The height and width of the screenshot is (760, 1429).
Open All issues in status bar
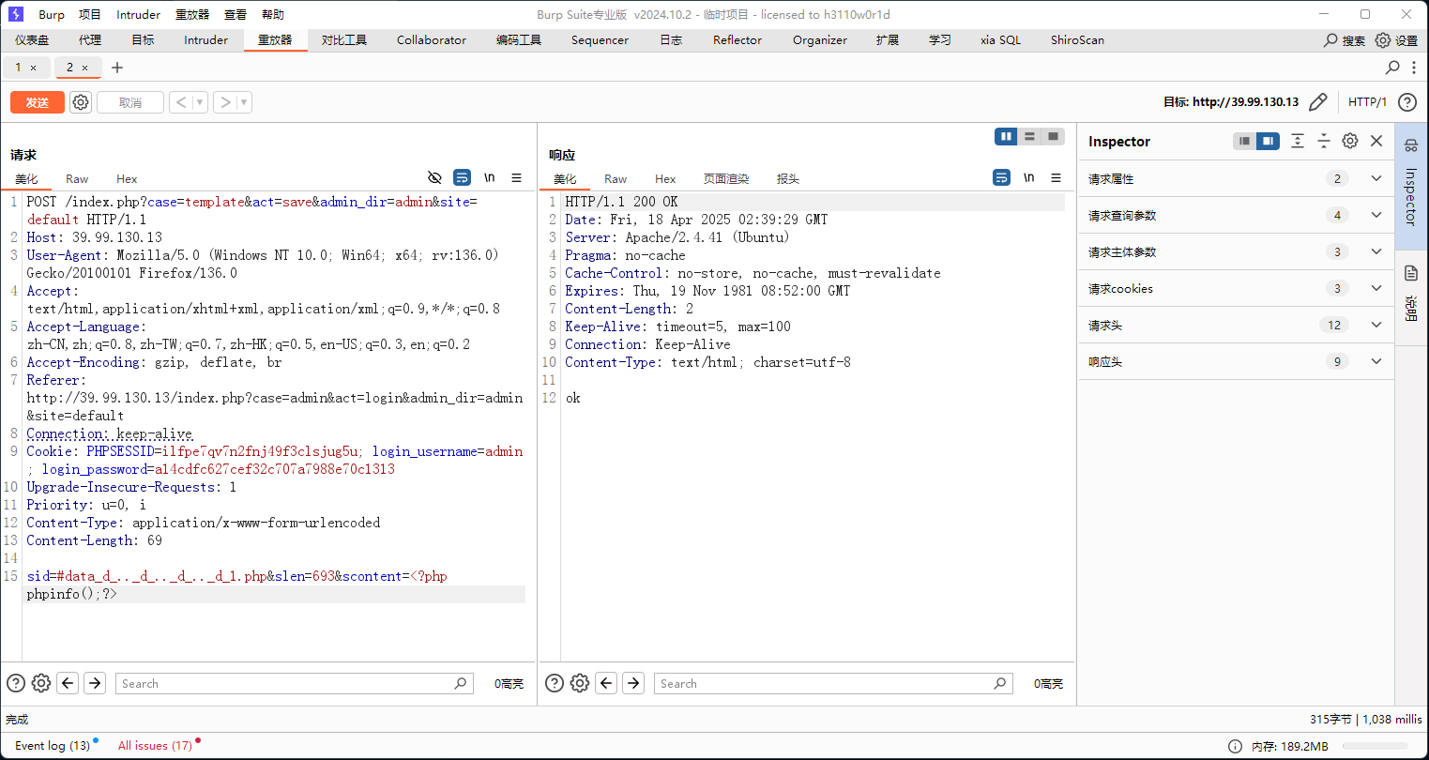tap(155, 746)
